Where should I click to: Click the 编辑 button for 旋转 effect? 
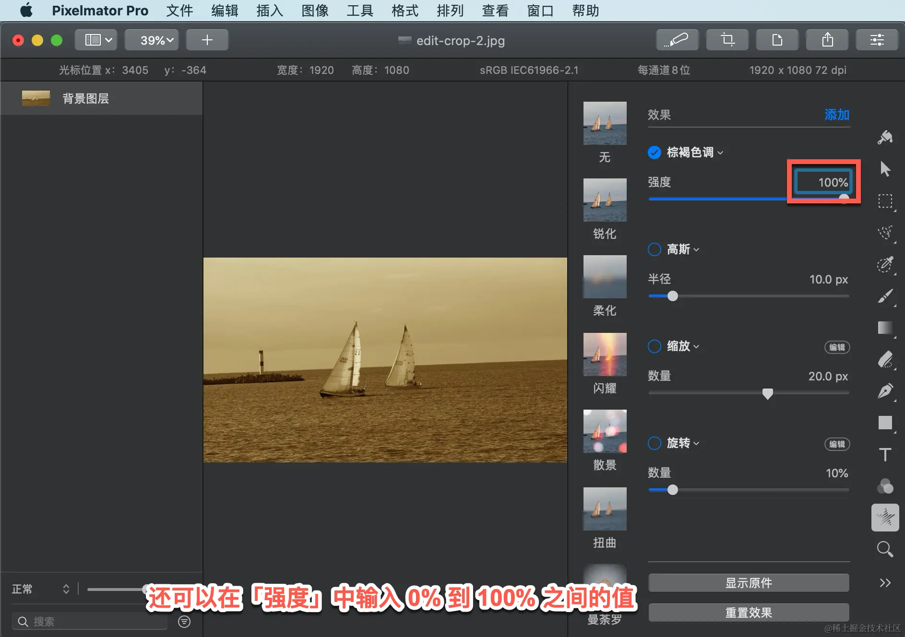[837, 444]
